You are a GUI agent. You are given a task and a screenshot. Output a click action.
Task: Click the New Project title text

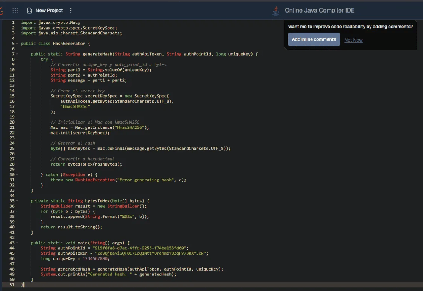pyautogui.click(x=49, y=11)
